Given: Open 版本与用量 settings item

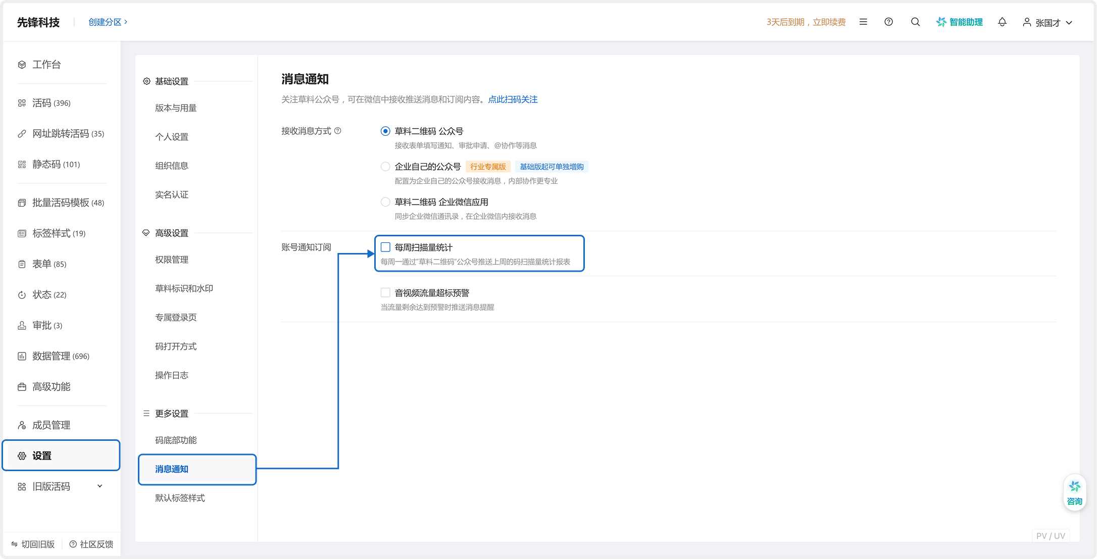Looking at the screenshot, I should coord(176,108).
